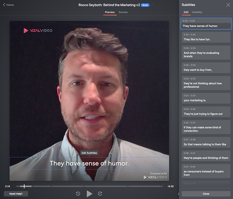Click the saved checkmark next to Draft
The width and height of the screenshot is (233, 199).
coord(152,5)
